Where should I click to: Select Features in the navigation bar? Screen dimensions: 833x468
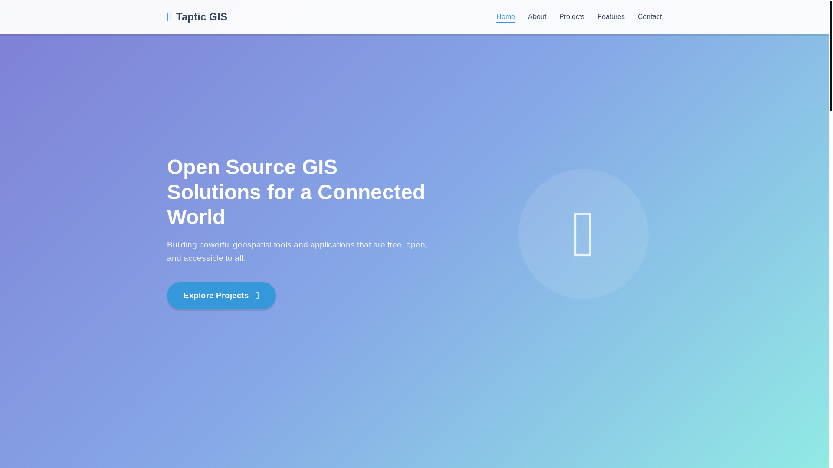(611, 17)
